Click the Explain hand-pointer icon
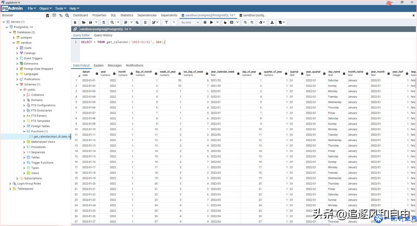Image resolution: width=417 pixels, height=226 pixels. pyautogui.click(x=225, y=22)
